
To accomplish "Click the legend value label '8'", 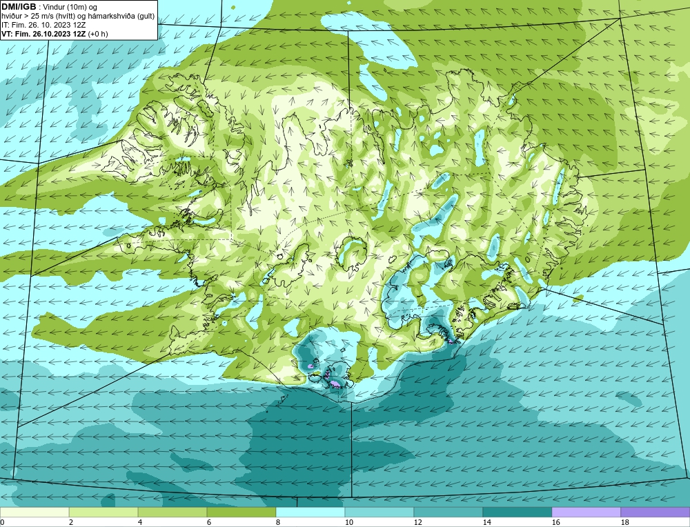I will click(278, 522).
